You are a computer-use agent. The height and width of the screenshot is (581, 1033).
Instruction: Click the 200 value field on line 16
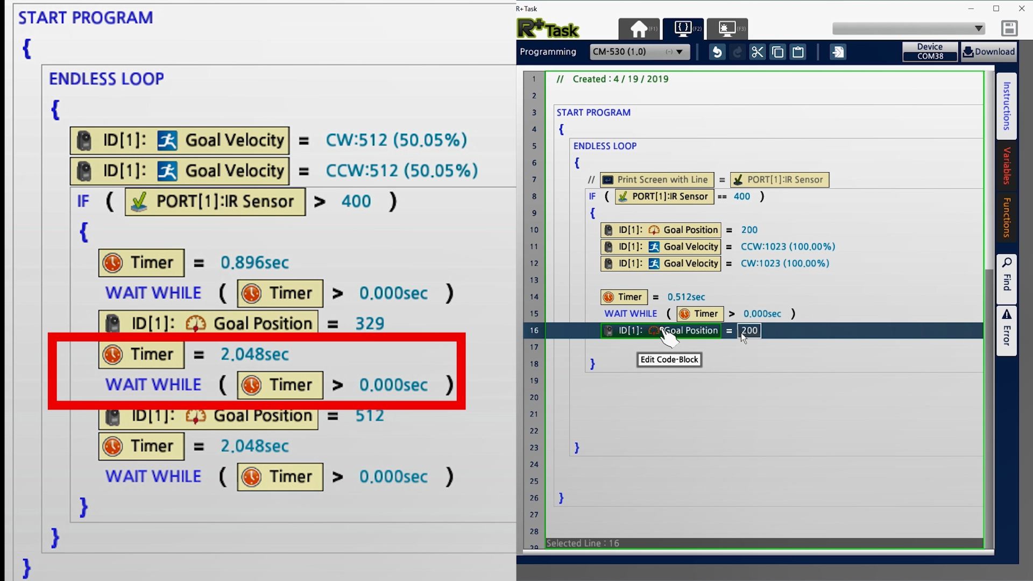[x=749, y=330]
